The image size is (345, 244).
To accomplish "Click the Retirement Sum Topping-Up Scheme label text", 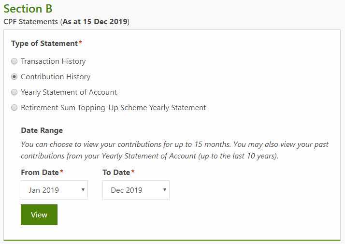I will (114, 108).
